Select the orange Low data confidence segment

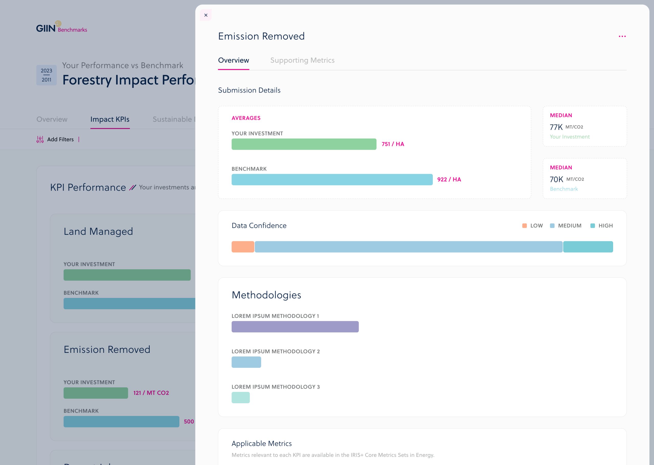pyautogui.click(x=243, y=247)
